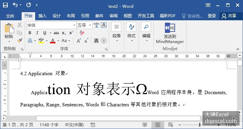The height and width of the screenshot is (129, 243).
Task: Clear all formatting with eraser icon
Action: 82,33
